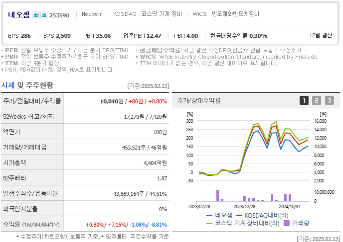Click the 2023/12/28 date axis label
343x242 pixels.
tap(244, 206)
